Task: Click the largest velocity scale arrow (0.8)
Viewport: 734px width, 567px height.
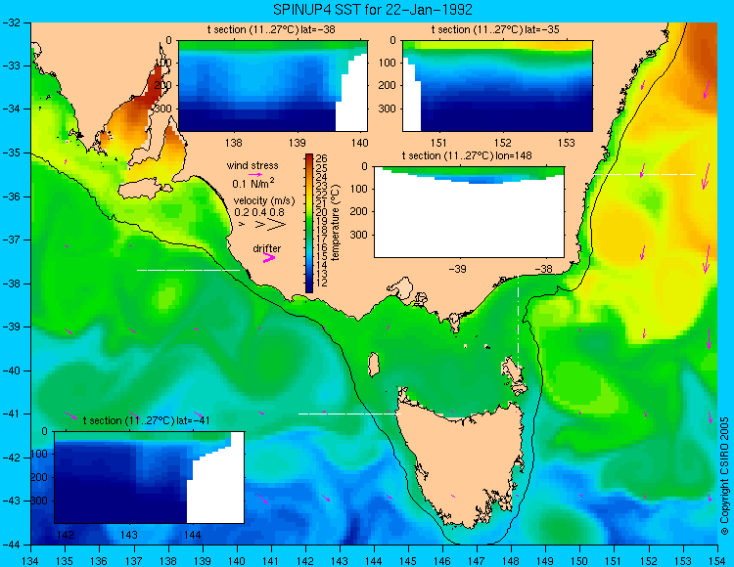Action: [x=277, y=224]
